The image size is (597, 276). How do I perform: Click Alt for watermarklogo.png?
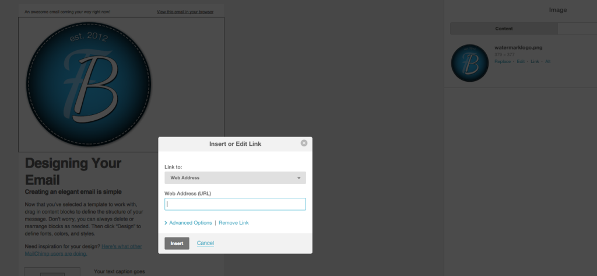[547, 61]
